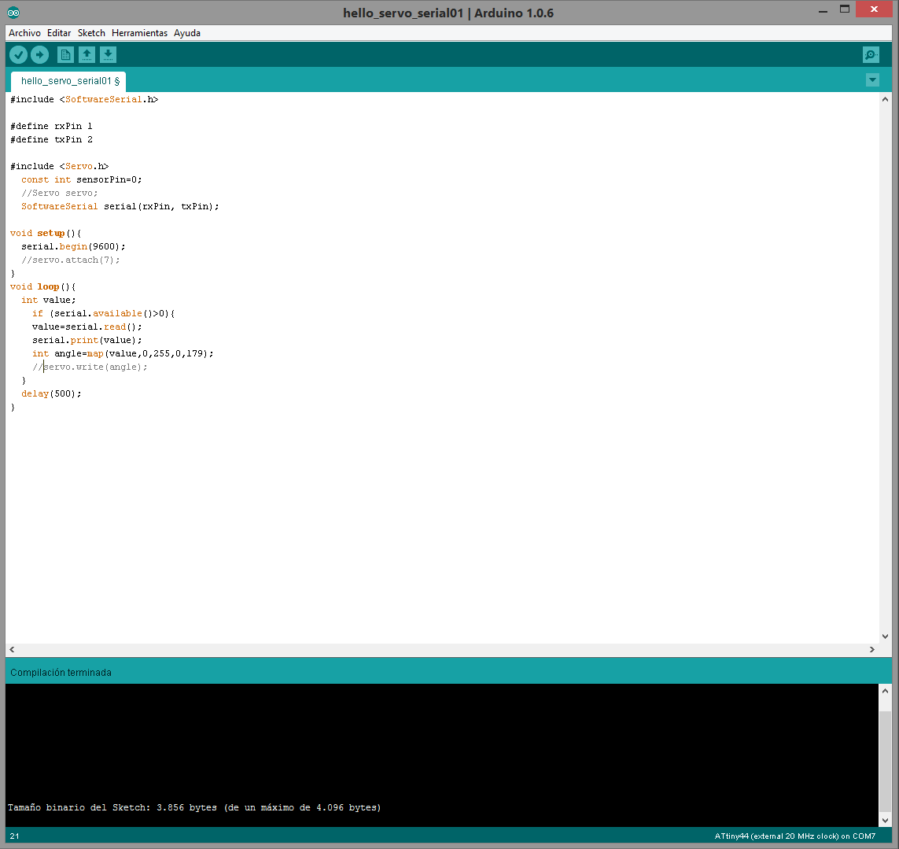This screenshot has height=849, width=899.
Task: Click the '#include <Servo.h>' line
Action: 60,166
